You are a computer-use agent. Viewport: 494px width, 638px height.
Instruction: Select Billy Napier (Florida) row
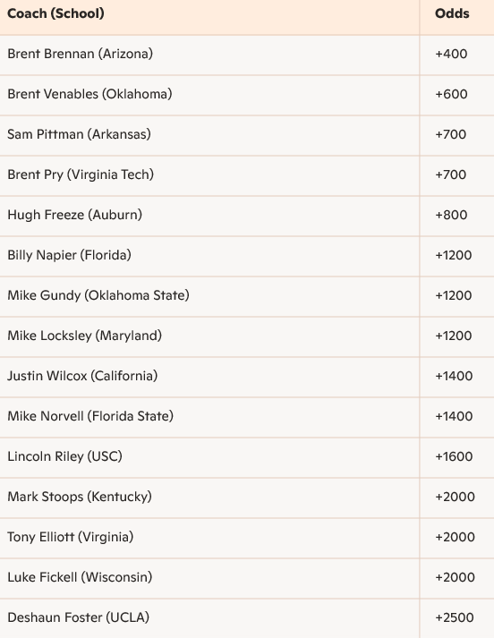(247, 256)
